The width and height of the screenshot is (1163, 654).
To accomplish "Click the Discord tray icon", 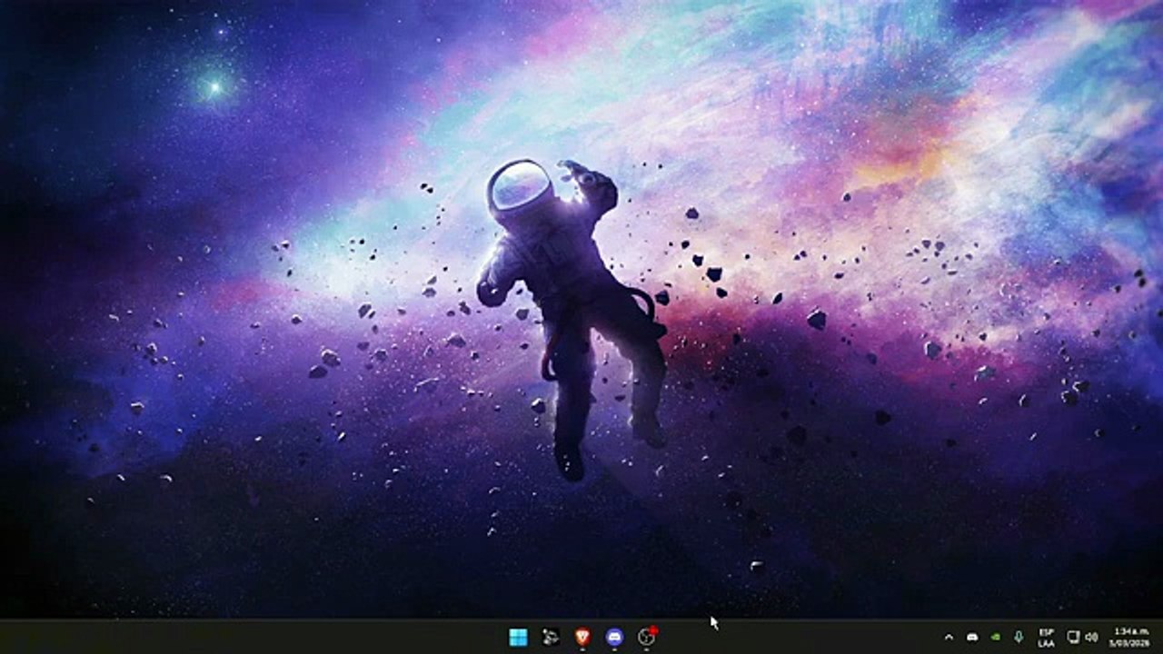I will [x=972, y=637].
